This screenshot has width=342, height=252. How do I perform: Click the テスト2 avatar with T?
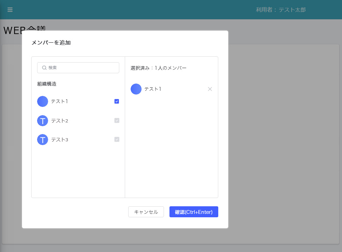click(x=43, y=121)
